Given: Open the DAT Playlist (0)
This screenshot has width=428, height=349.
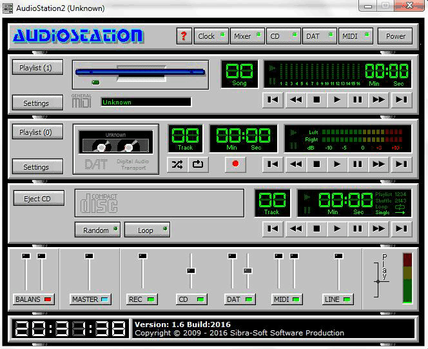Looking at the screenshot, I should click(x=37, y=132).
